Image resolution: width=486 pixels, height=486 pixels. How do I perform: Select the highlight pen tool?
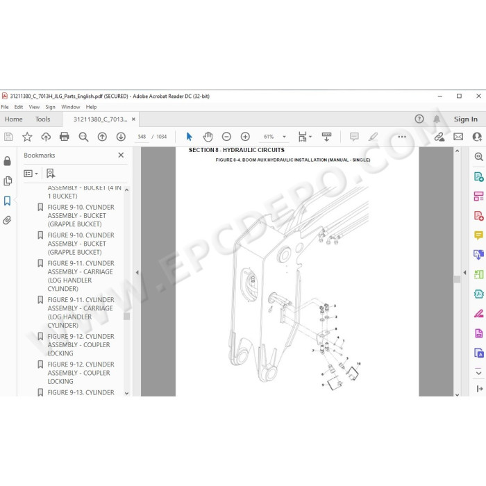click(374, 137)
